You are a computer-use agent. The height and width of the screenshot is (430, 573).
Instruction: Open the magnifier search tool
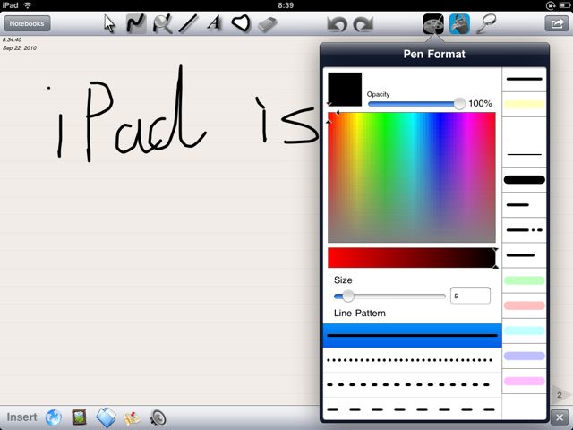point(486,24)
